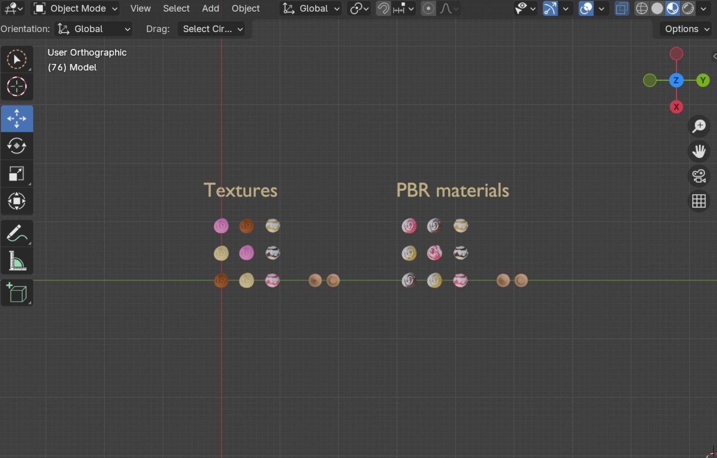The height and width of the screenshot is (458, 717).
Task: Open the Object Mode dropdown
Action: click(x=75, y=8)
